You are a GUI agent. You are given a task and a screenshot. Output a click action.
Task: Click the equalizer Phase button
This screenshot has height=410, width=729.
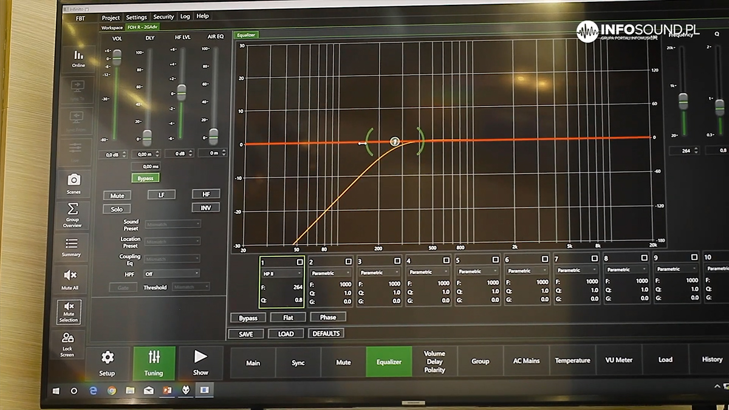click(x=328, y=316)
